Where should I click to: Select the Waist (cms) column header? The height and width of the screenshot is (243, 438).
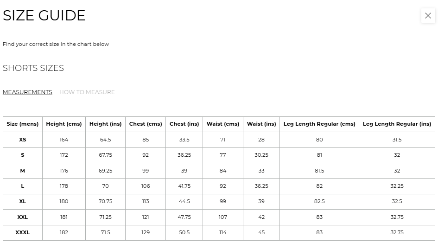(223, 124)
